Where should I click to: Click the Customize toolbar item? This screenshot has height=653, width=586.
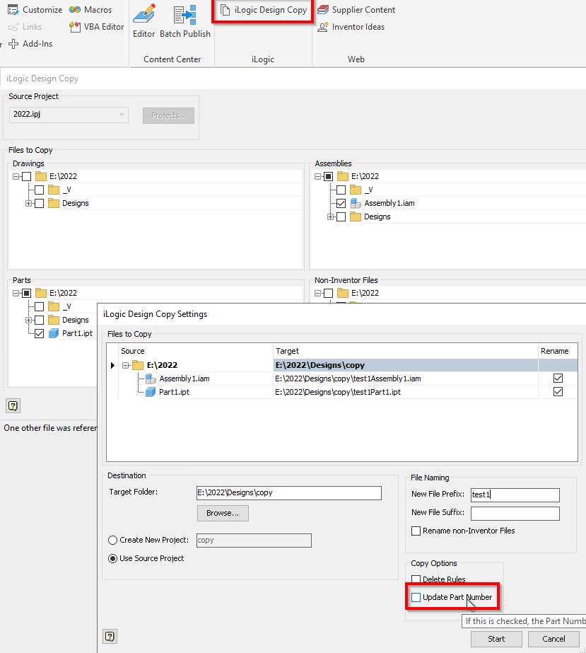coord(35,9)
